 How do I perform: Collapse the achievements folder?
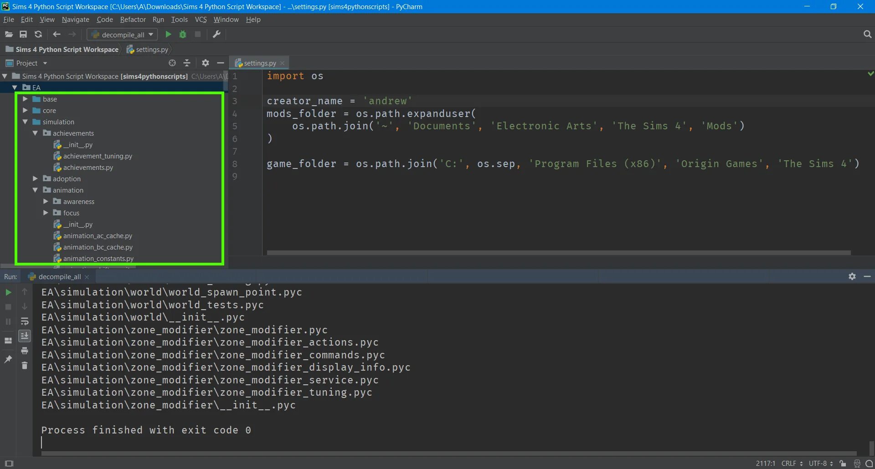tap(35, 133)
